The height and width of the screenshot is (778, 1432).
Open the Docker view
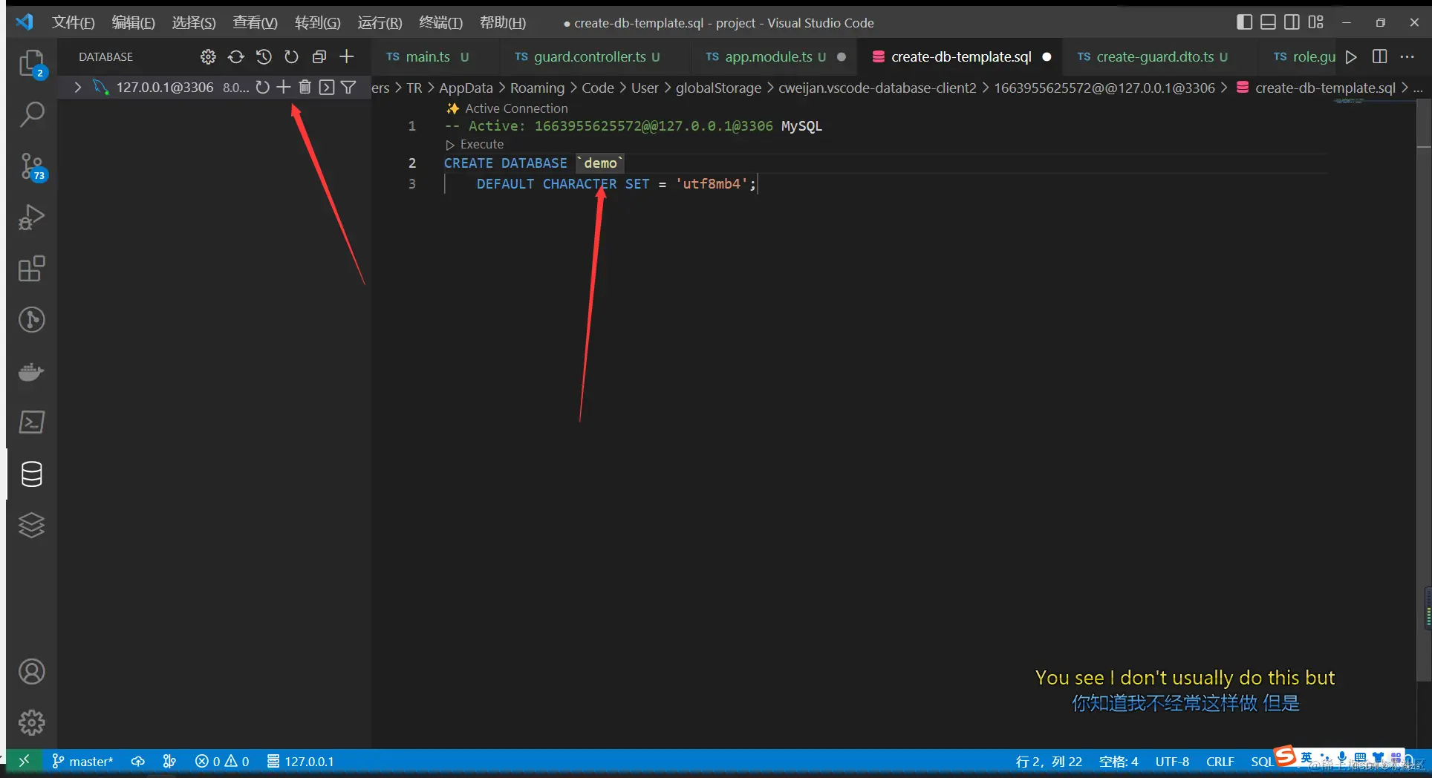click(x=31, y=371)
